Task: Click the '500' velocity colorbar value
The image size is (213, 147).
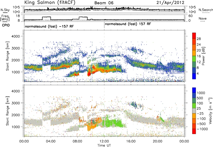Action: [200, 98]
